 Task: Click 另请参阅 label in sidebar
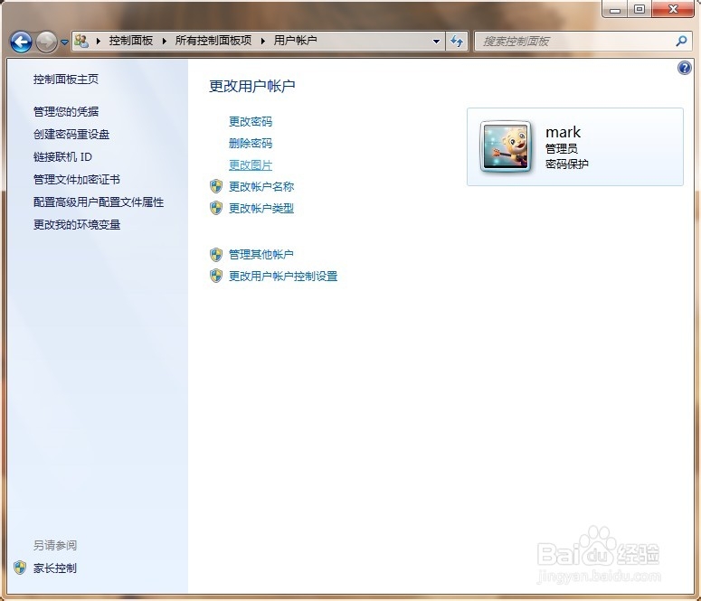(x=55, y=545)
